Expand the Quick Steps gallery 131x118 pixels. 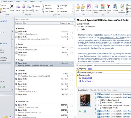tap(73, 11)
